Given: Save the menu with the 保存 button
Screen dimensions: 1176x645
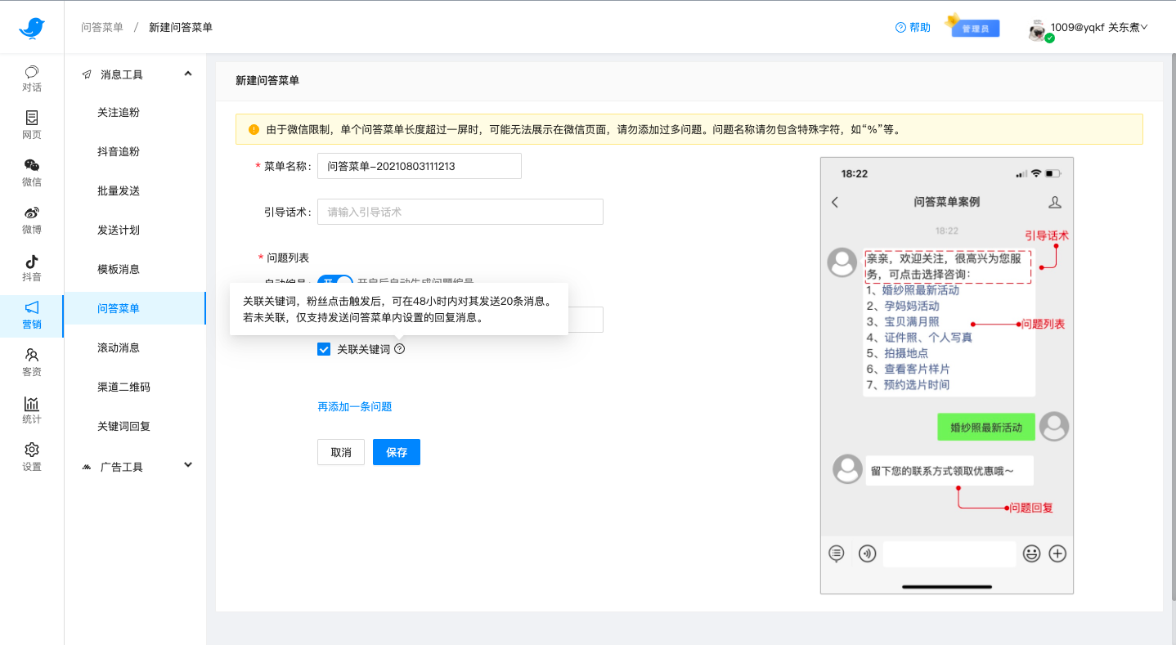Looking at the screenshot, I should coord(396,451).
